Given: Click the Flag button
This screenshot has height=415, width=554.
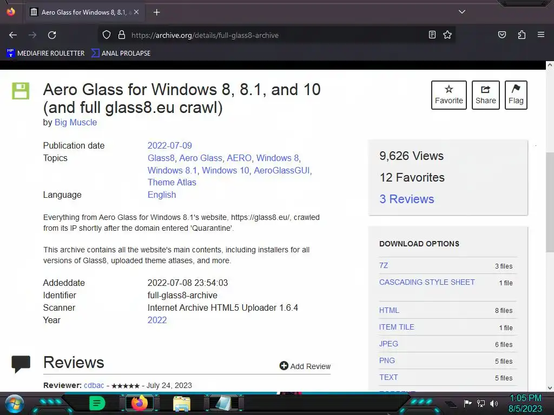Looking at the screenshot, I should (516, 95).
